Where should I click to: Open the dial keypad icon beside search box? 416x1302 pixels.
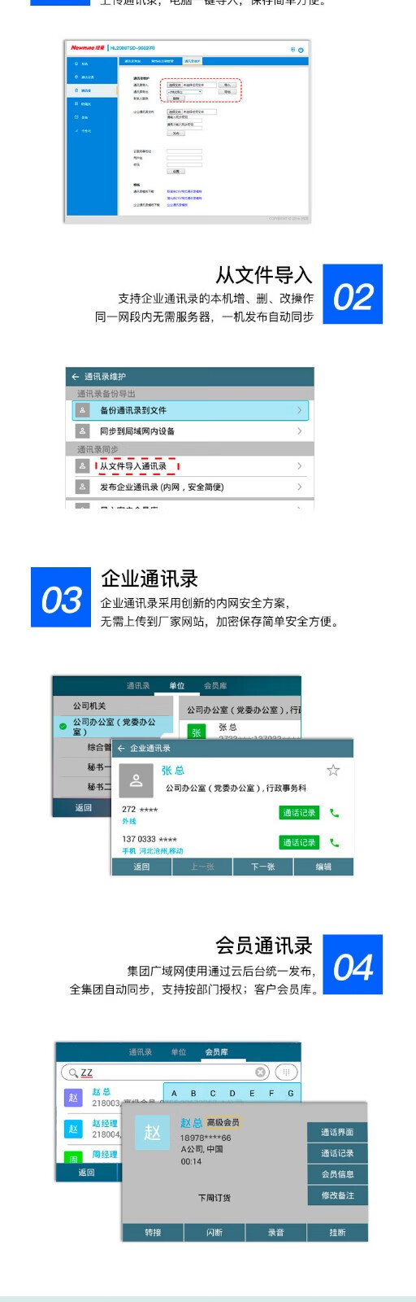(286, 1073)
